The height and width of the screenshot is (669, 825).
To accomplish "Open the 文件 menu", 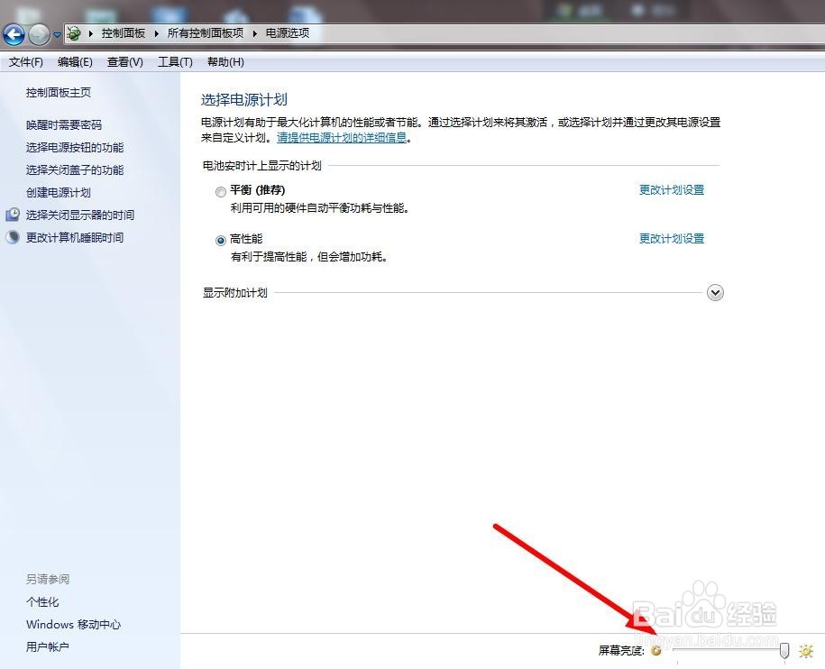I will pyautogui.click(x=24, y=61).
